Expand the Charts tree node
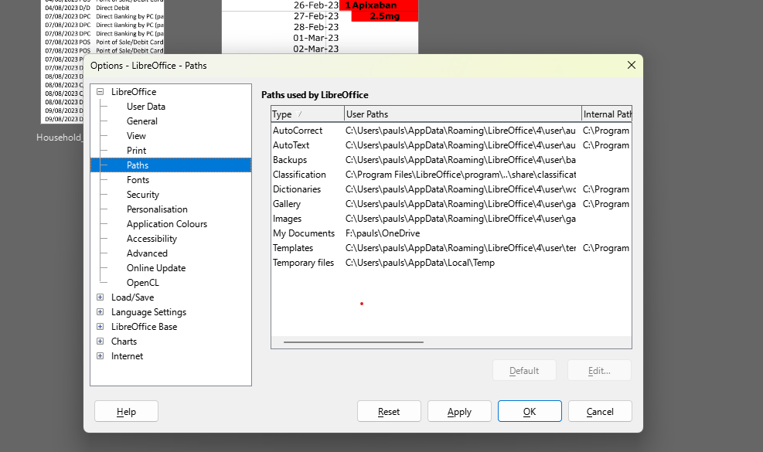Viewport: 763px width, 452px height. point(100,341)
